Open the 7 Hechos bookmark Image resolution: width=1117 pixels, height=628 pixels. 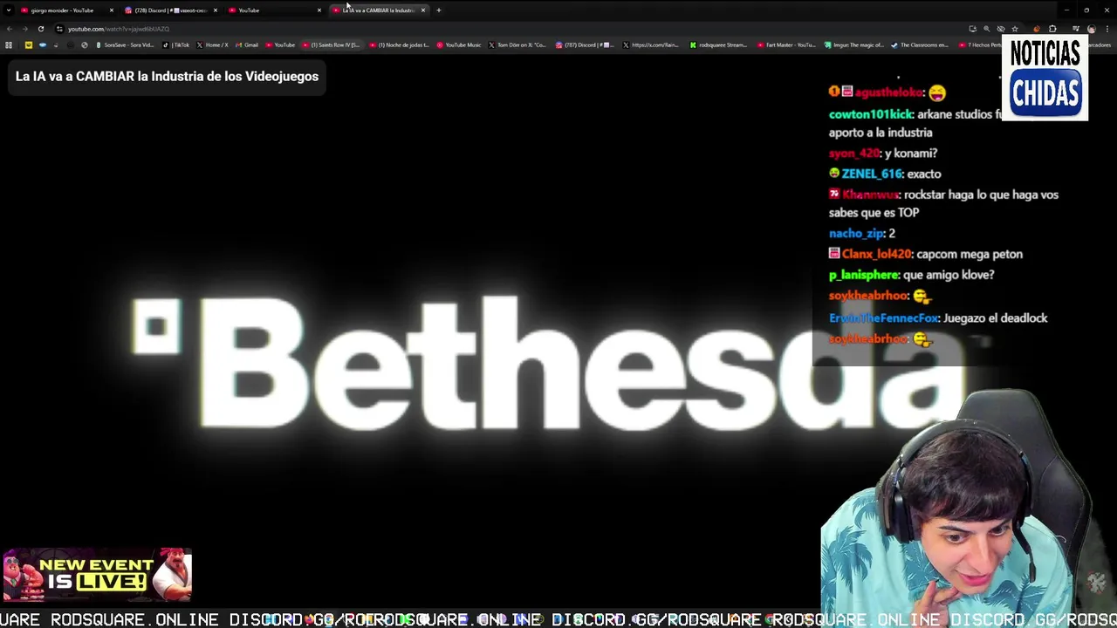(979, 44)
